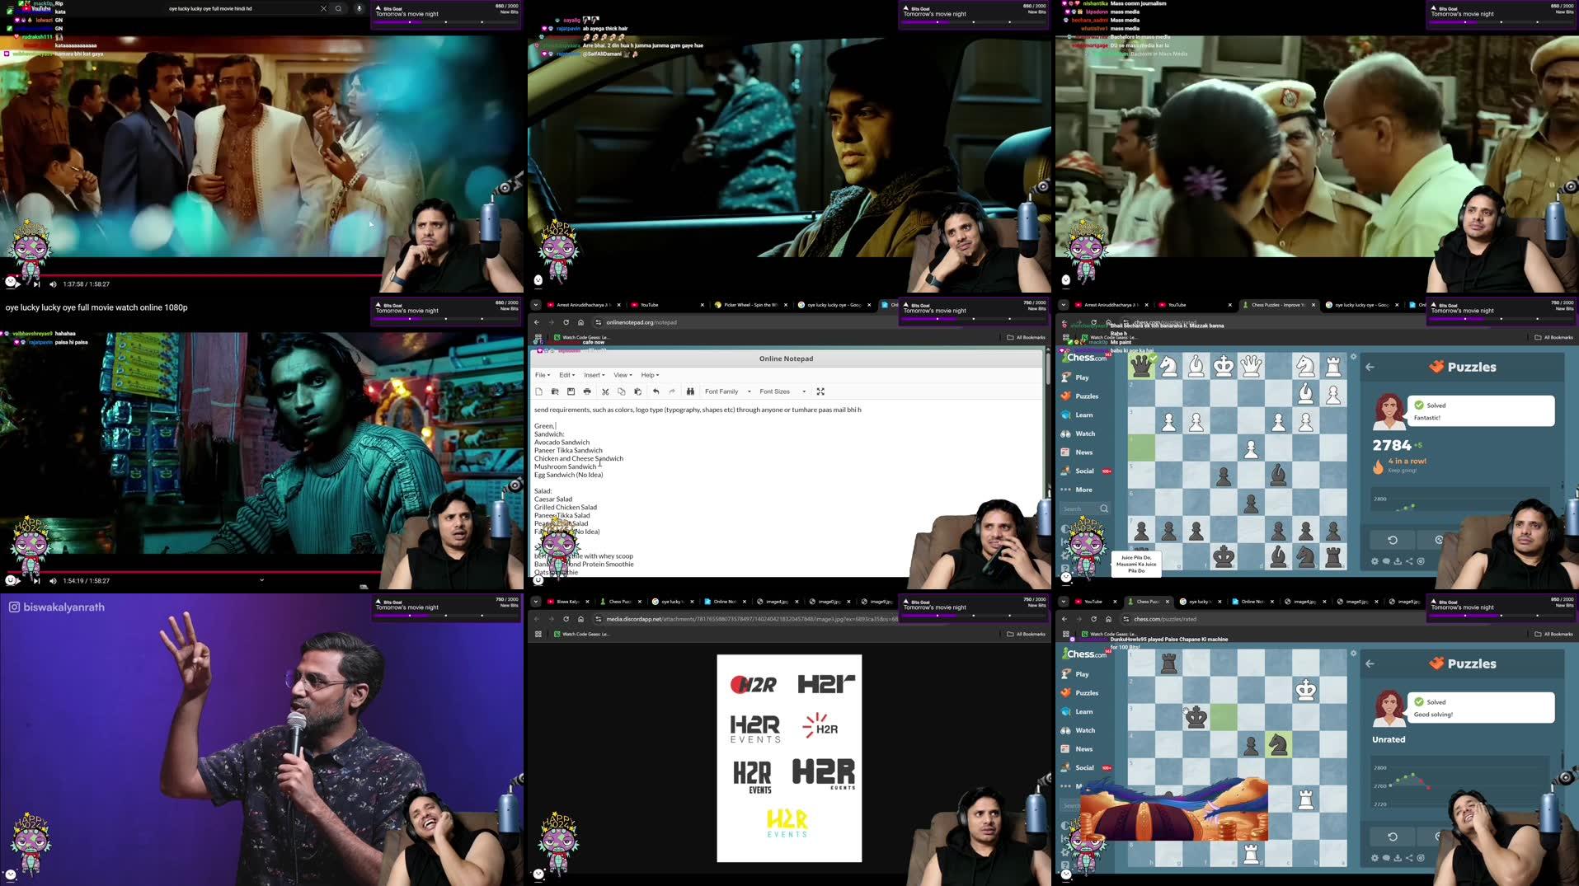1579x886 pixels.
Task: Click Redo arrow in Online Notepad toolbar
Action: click(x=672, y=391)
